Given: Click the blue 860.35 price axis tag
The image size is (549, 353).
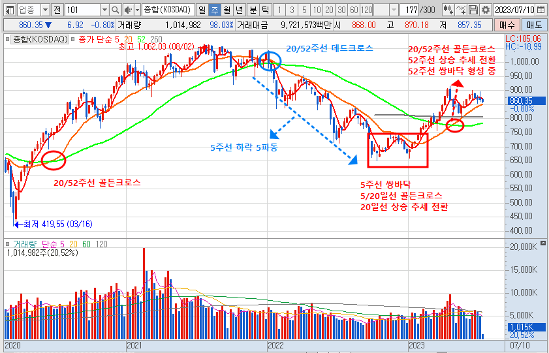Looking at the screenshot, I should click(527, 100).
